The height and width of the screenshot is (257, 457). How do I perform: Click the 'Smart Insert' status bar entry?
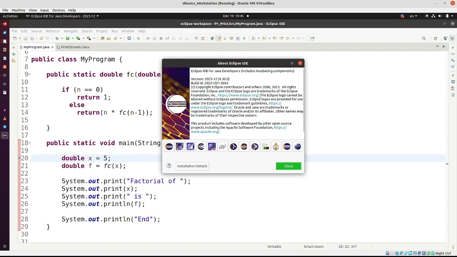pos(313,246)
